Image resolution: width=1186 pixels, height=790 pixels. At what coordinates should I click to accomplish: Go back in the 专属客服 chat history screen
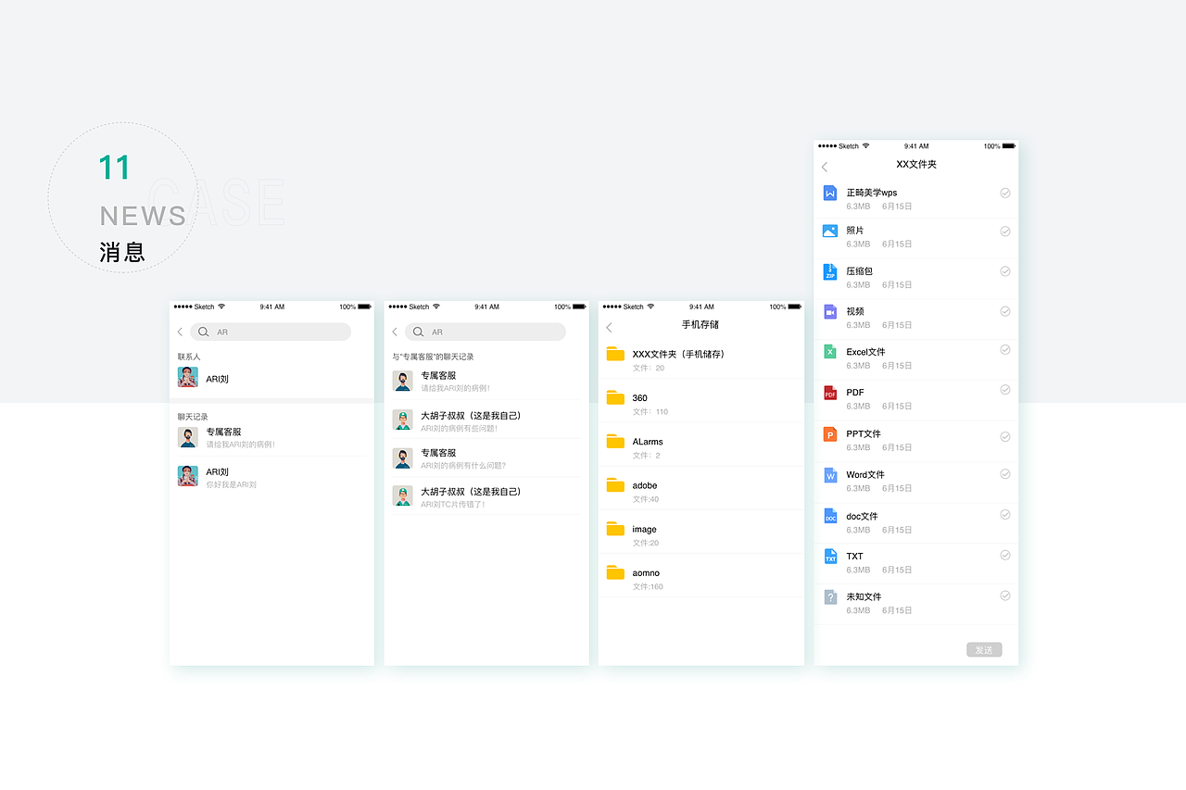click(395, 332)
